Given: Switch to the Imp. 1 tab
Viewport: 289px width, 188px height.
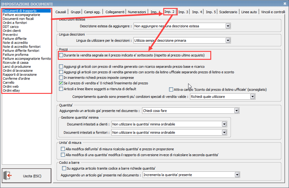Looking at the screenshot, I should pyautogui.click(x=155, y=12).
